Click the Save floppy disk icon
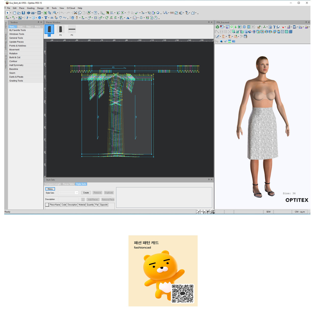 click(x=23, y=13)
